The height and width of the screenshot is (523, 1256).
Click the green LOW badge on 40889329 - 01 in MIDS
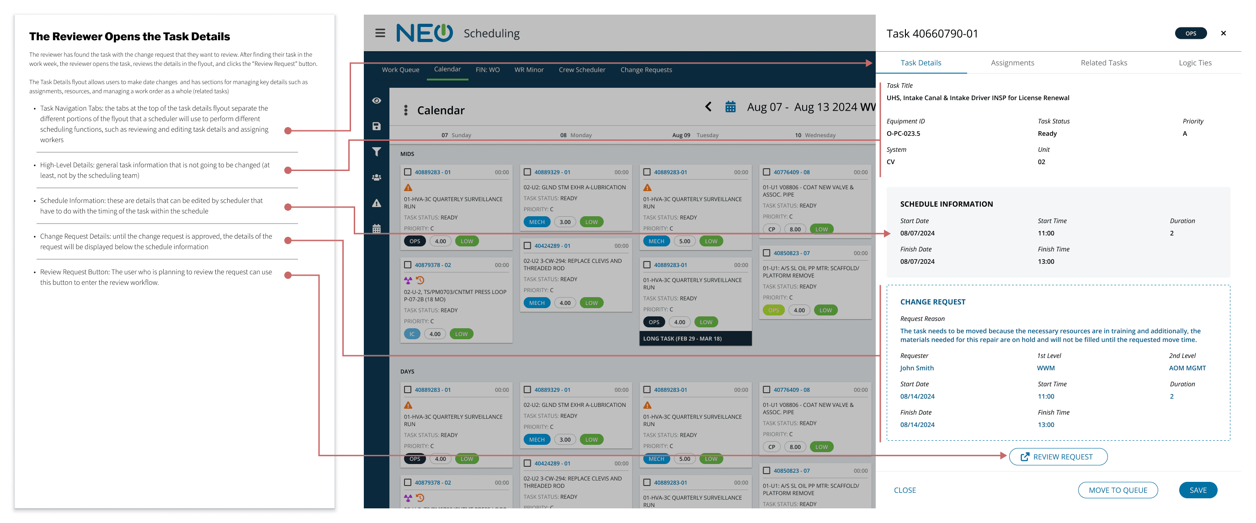pos(591,222)
